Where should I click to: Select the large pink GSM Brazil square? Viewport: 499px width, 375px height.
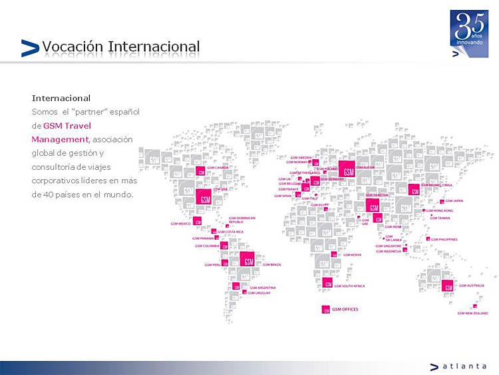[248, 259]
